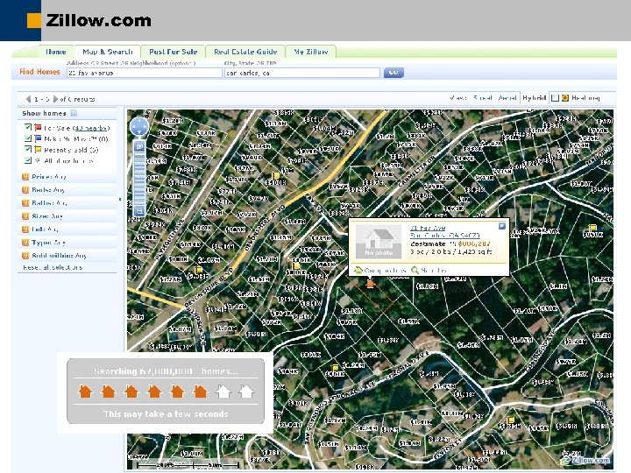Click the Find Homes label
The width and height of the screenshot is (631, 473).
39,72
